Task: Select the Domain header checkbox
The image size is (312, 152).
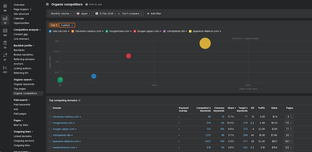Action: click(x=50, y=108)
